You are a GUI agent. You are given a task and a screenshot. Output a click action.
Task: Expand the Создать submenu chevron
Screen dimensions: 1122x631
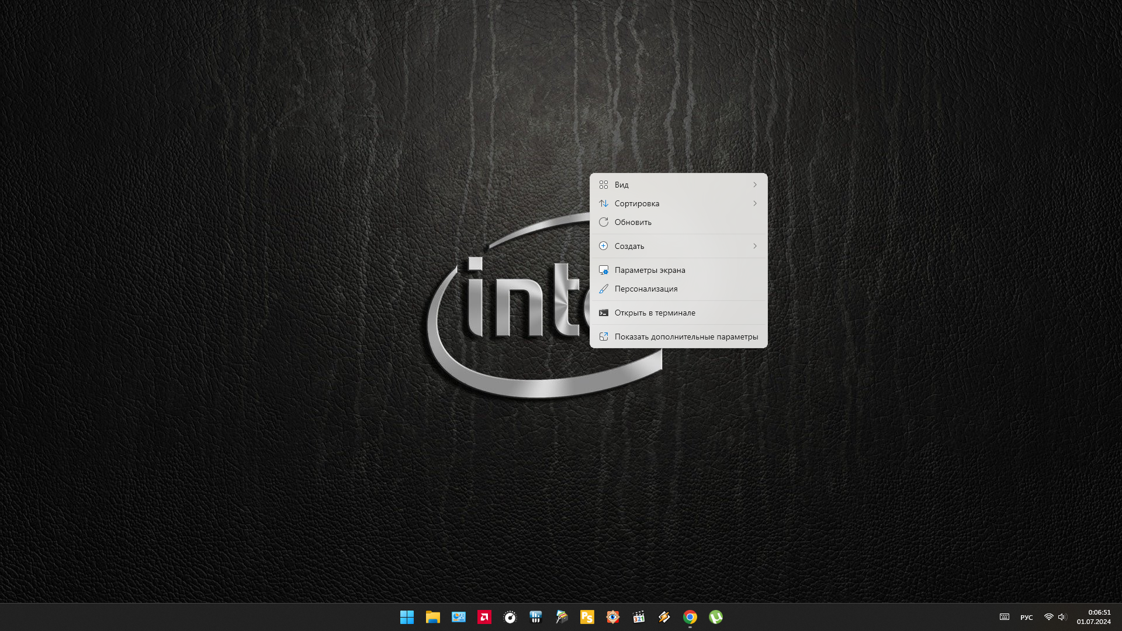click(x=754, y=246)
